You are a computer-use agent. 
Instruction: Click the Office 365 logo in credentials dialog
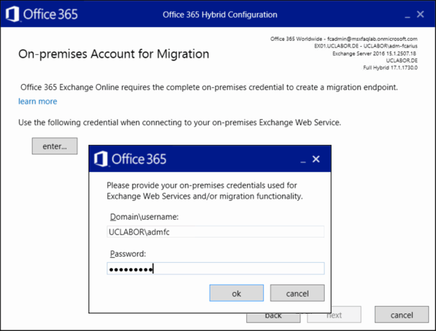point(130,159)
